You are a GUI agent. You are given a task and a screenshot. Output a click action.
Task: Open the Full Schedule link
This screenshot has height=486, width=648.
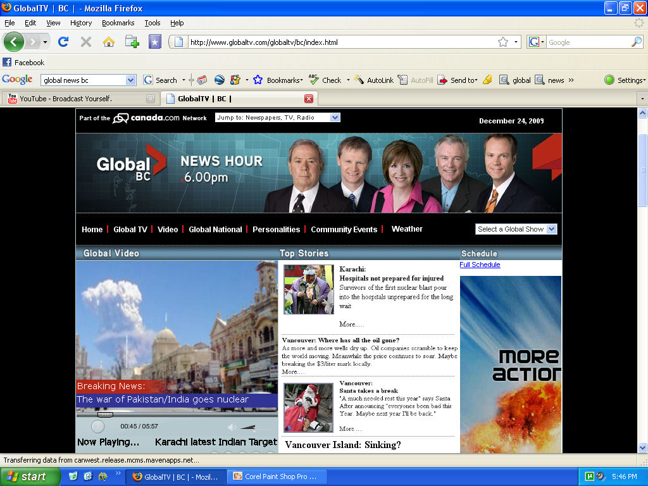tap(480, 265)
